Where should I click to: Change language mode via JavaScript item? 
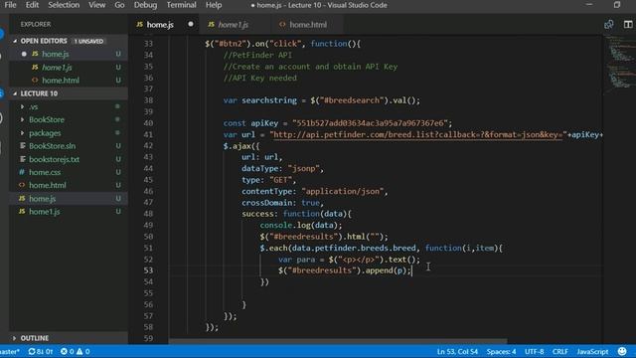(592, 351)
